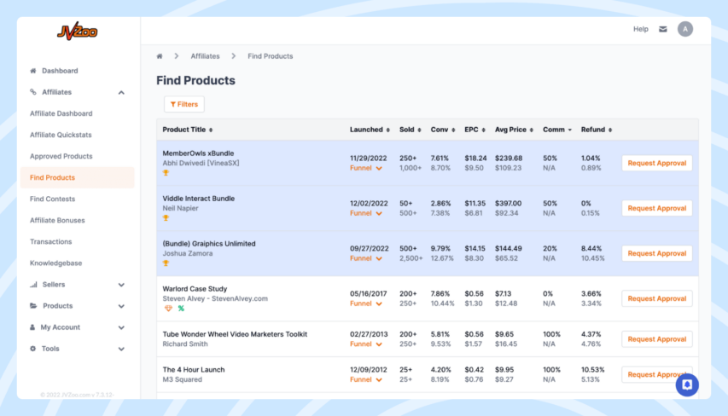728x416 pixels.
Task: Open the mail envelope icon in header
Action: pyautogui.click(x=663, y=29)
